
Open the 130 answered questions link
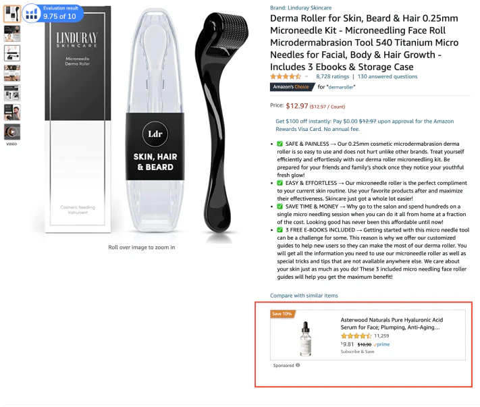pos(388,76)
